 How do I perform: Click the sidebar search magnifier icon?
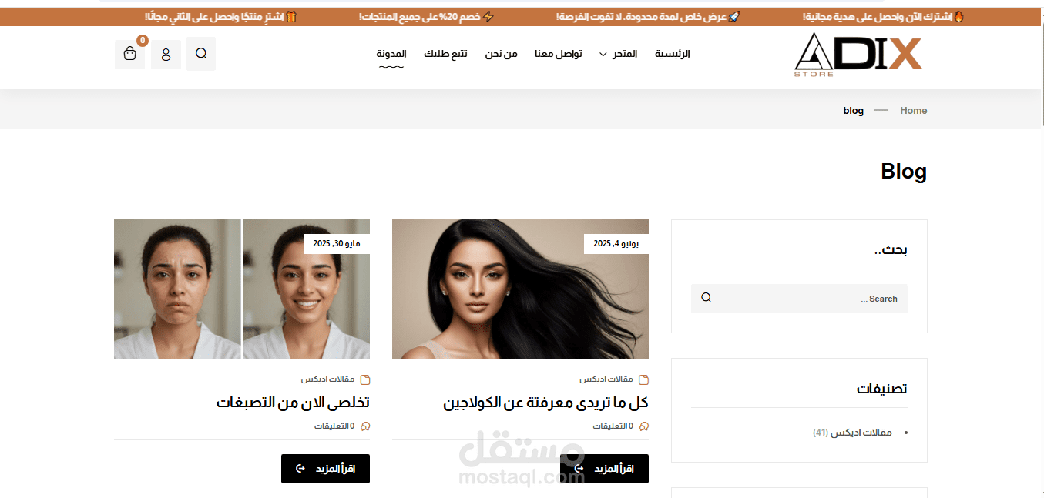coord(706,299)
